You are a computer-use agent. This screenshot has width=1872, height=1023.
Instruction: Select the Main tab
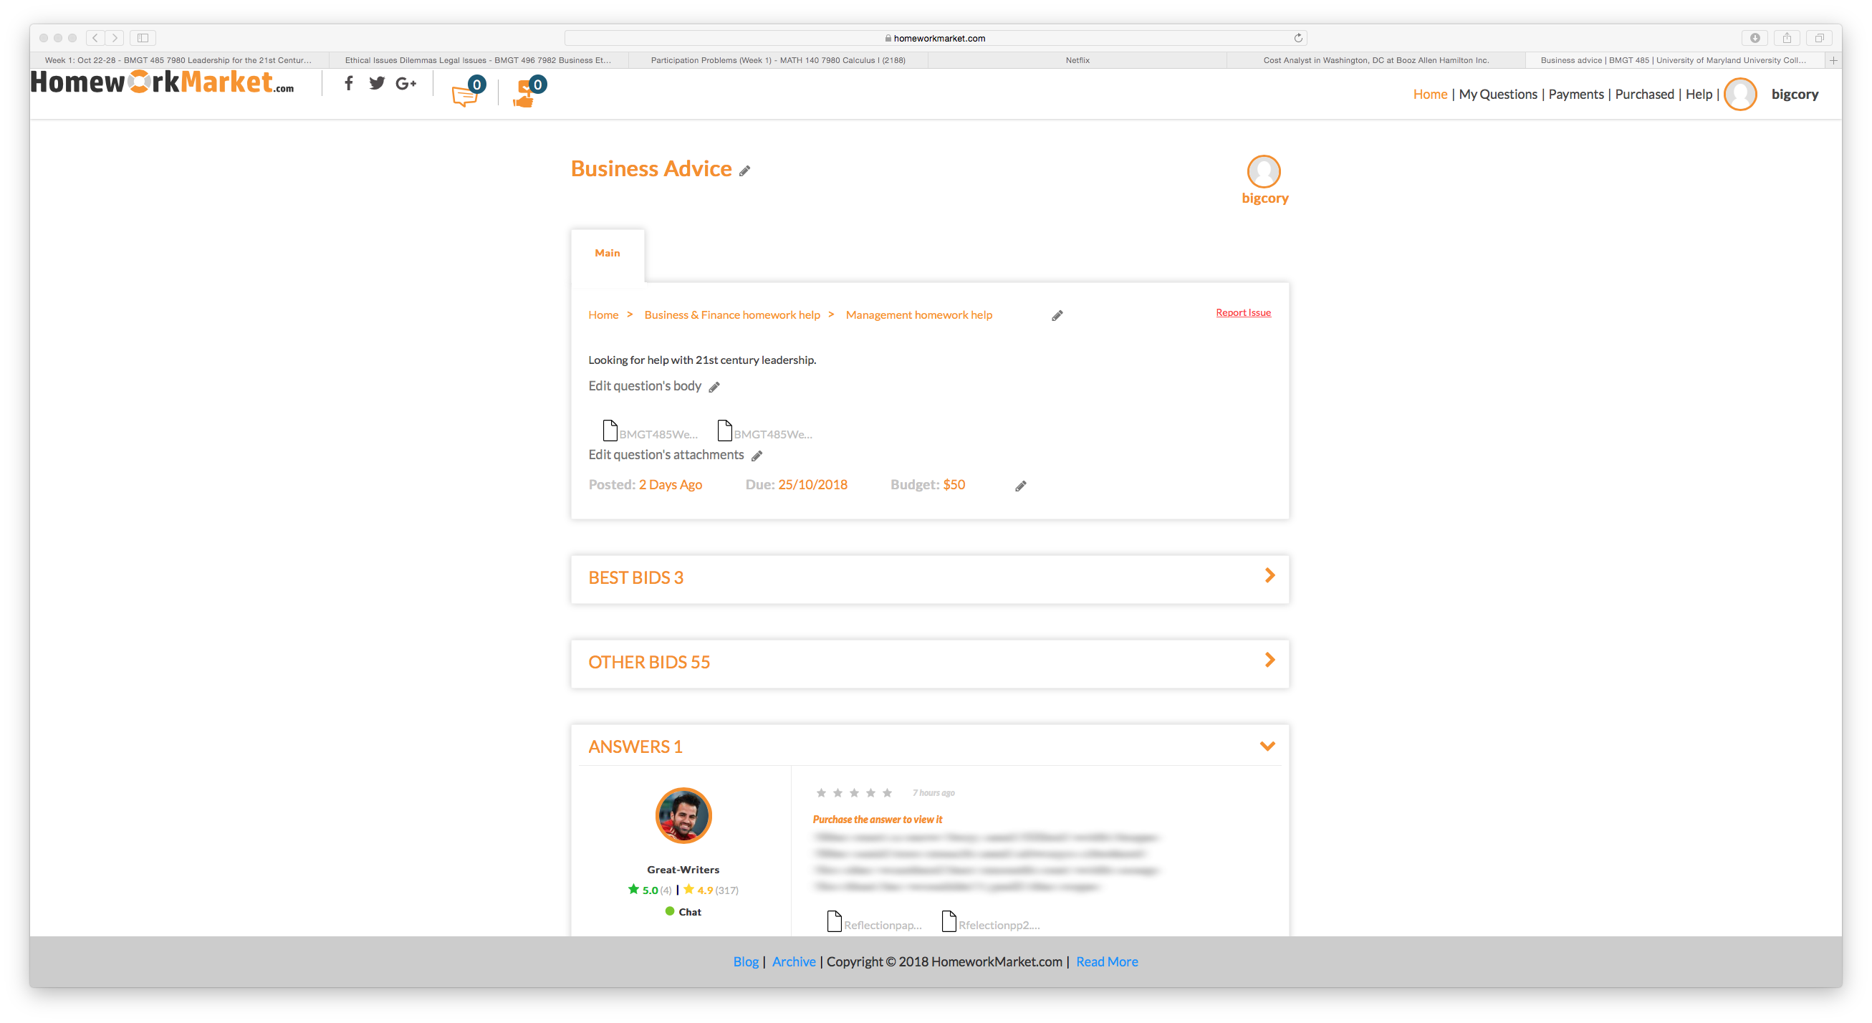(608, 254)
